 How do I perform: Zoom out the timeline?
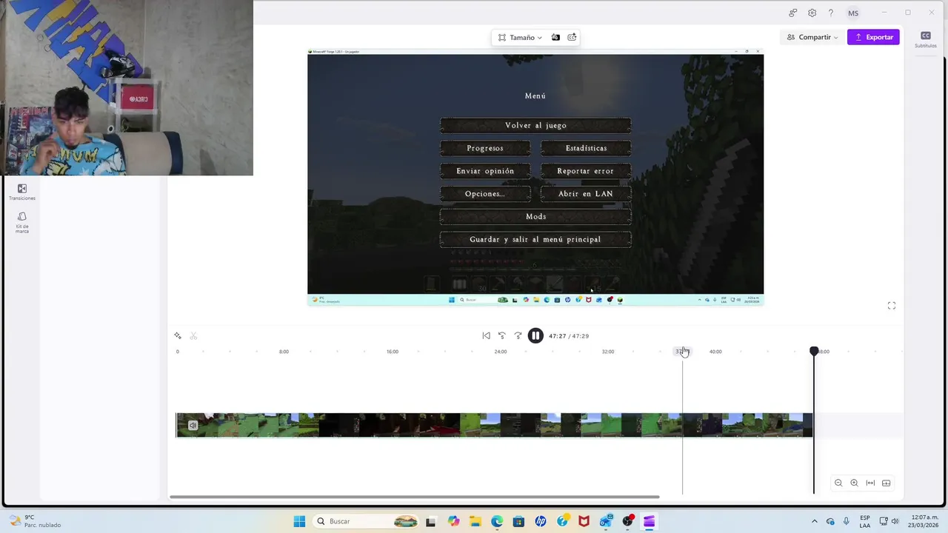(838, 483)
